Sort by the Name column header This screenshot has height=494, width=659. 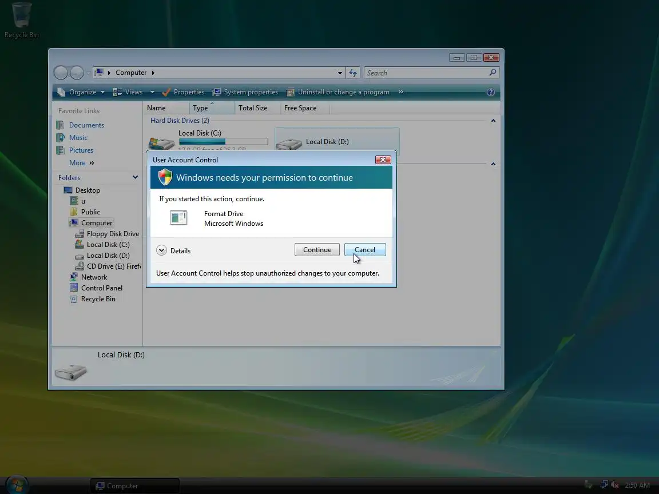coord(166,108)
